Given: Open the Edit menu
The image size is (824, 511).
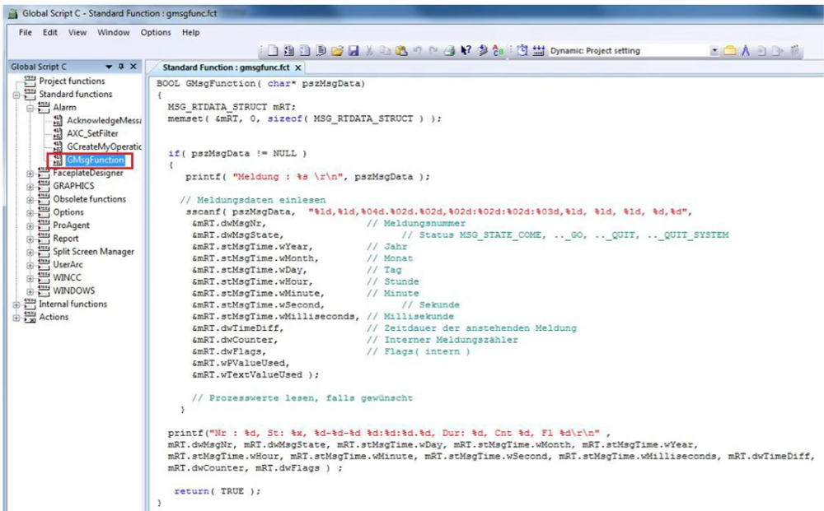Looking at the screenshot, I should point(50,32).
